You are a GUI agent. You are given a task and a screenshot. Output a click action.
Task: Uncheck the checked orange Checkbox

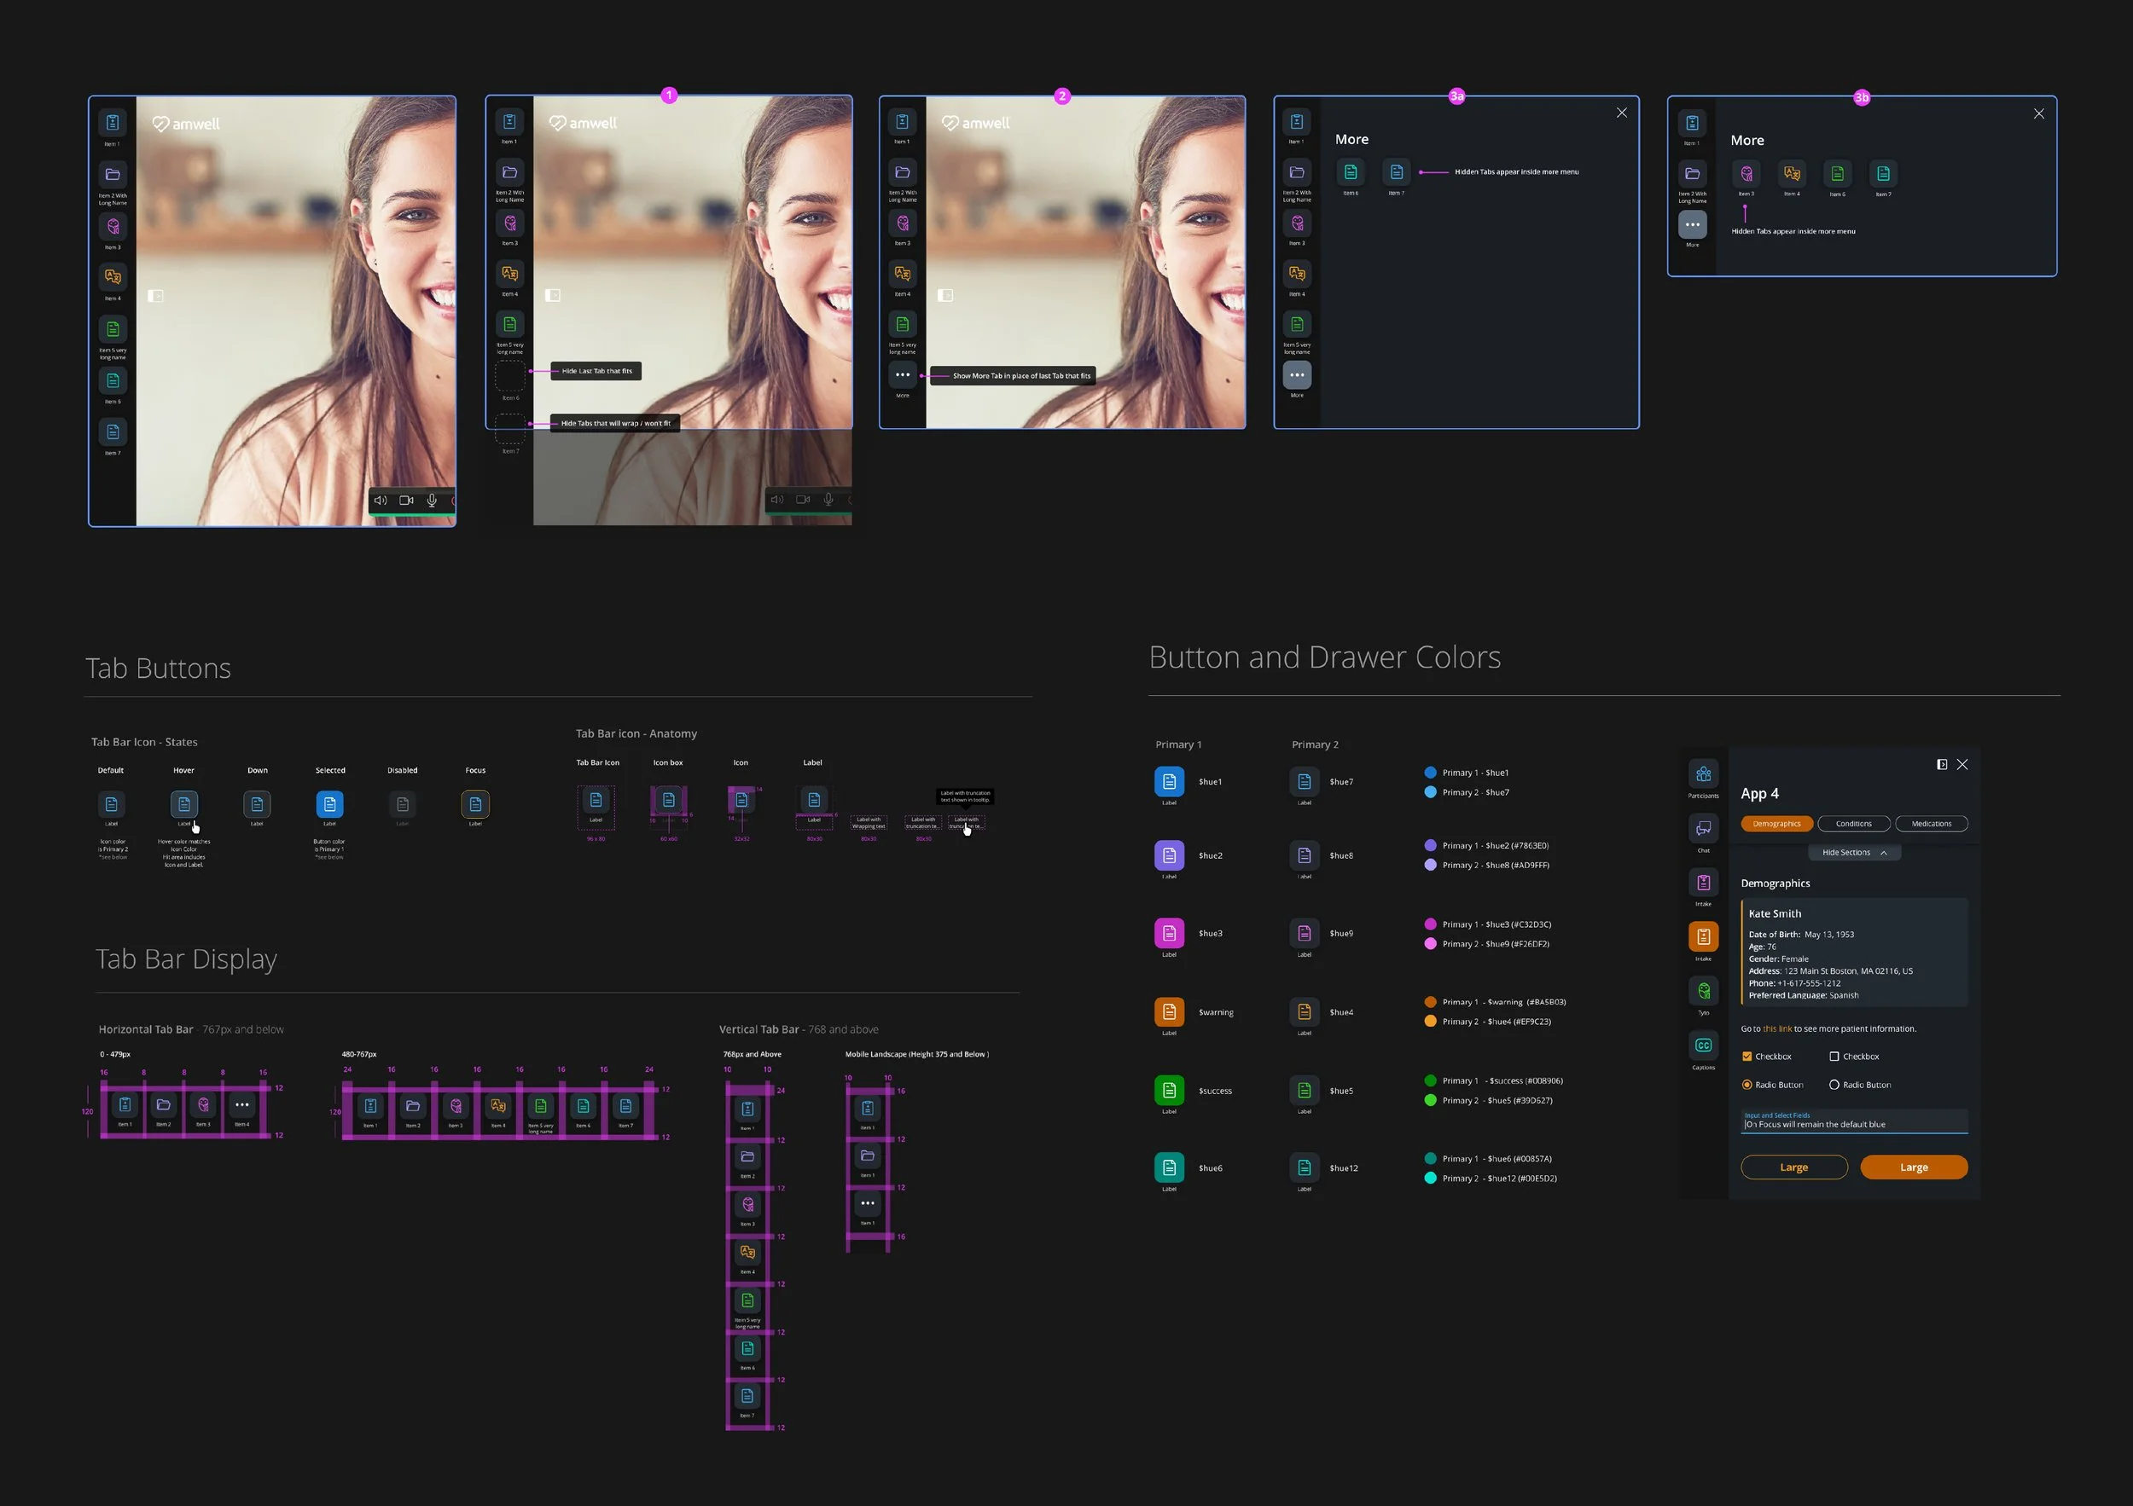tap(1747, 1057)
